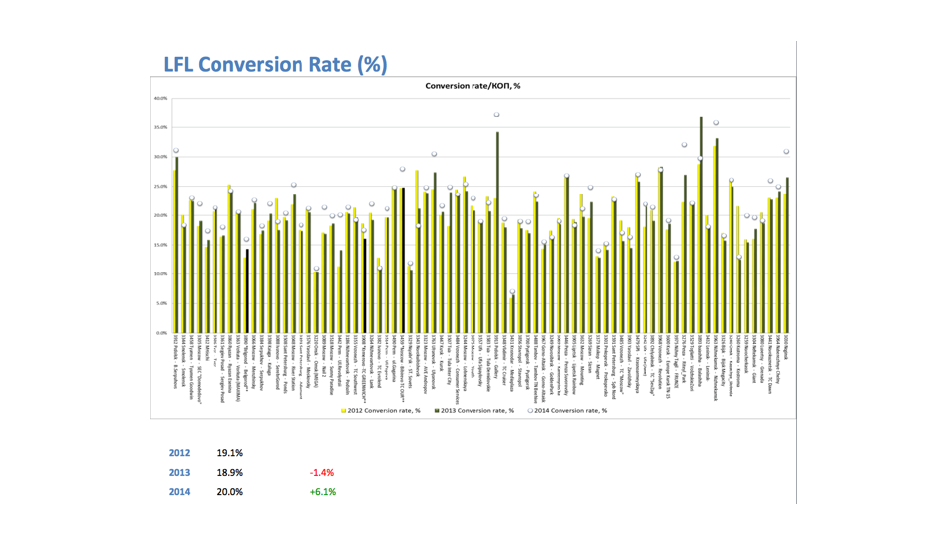Select legend text 2013 Conversion rate, %
The height and width of the screenshot is (544, 947).
477,410
